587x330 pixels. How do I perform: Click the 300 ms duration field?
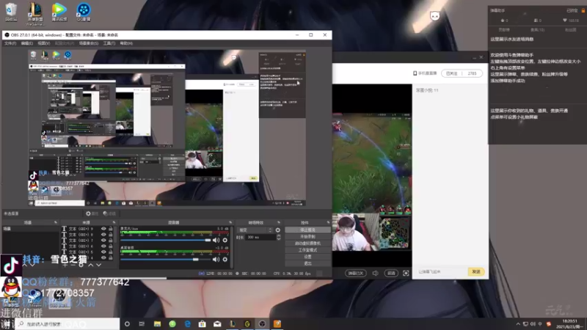(x=260, y=237)
